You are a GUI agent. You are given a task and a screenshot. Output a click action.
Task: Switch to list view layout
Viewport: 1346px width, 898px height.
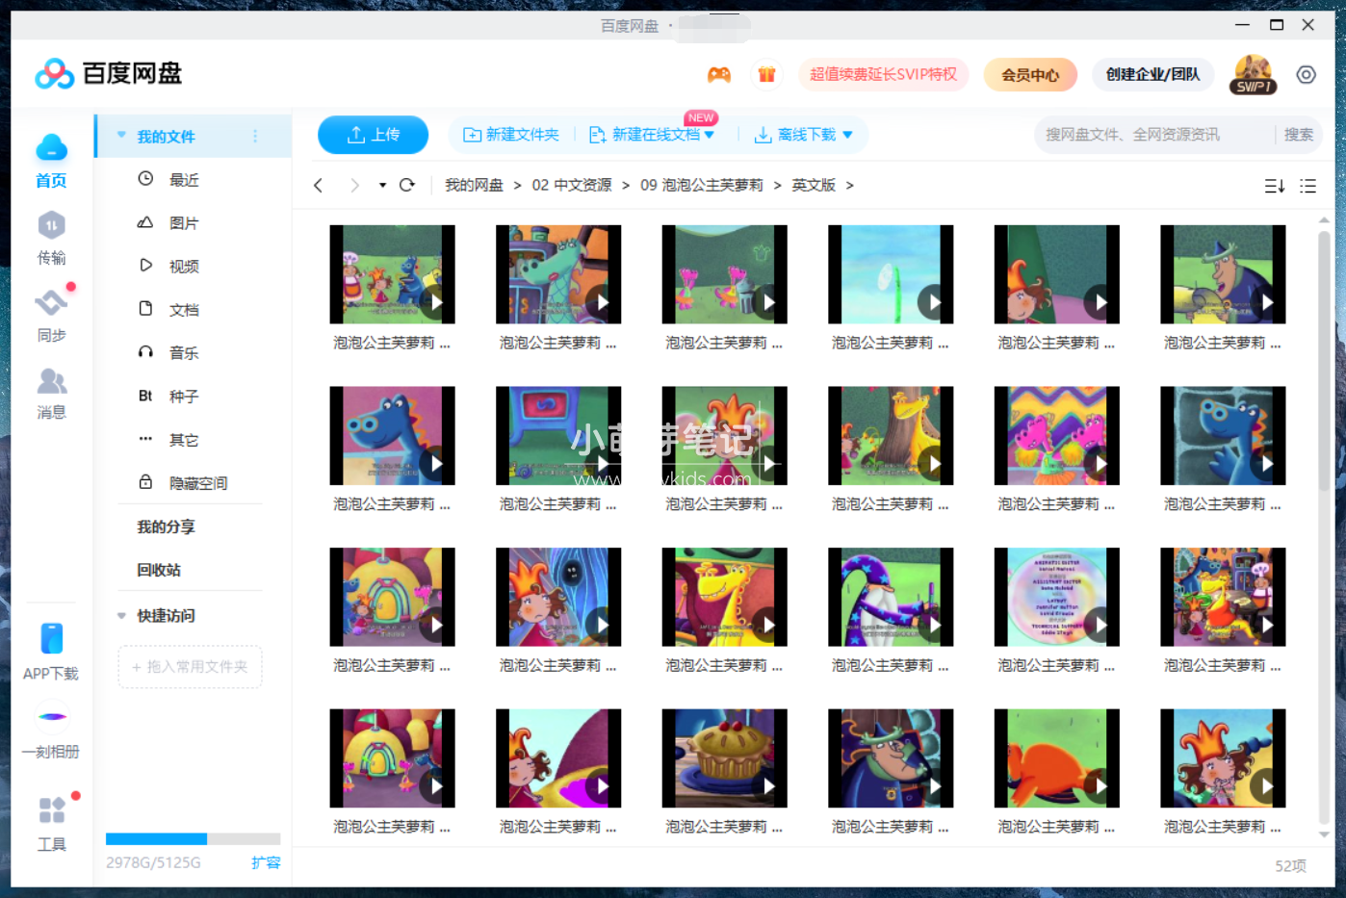click(1307, 185)
